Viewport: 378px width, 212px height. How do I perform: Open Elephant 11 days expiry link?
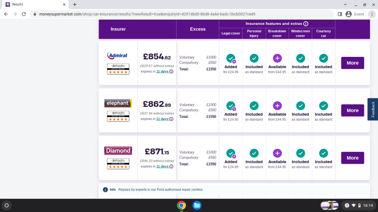162,119
